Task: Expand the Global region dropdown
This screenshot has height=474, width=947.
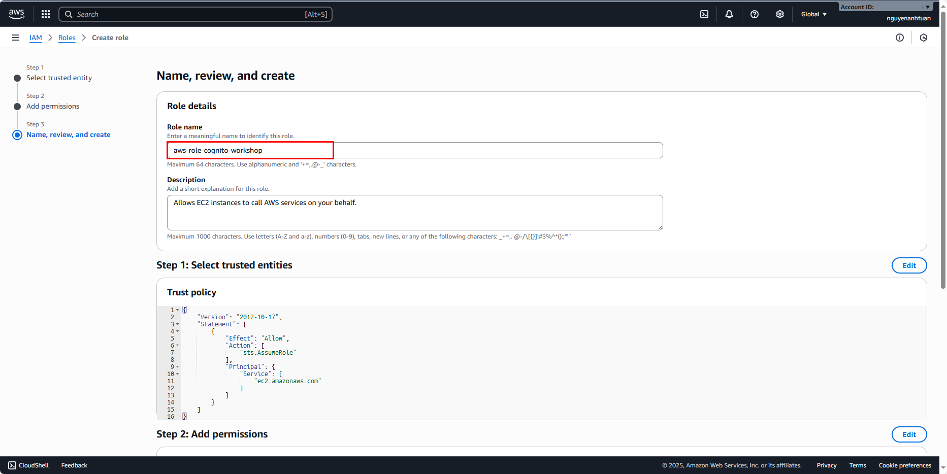Action: coord(813,14)
